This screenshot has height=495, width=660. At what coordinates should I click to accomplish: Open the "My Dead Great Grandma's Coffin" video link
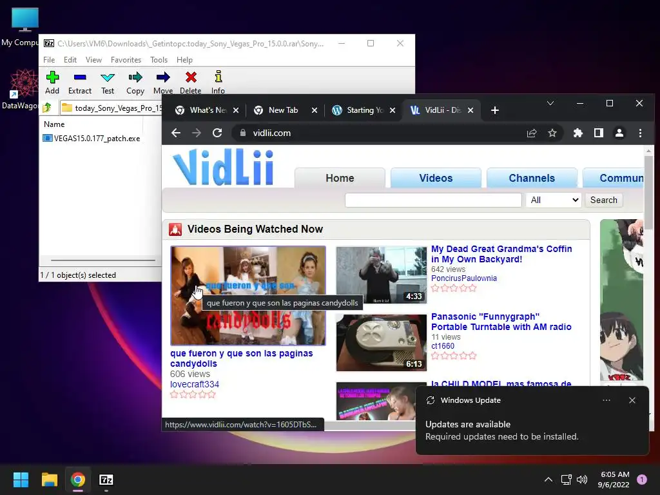pos(501,254)
